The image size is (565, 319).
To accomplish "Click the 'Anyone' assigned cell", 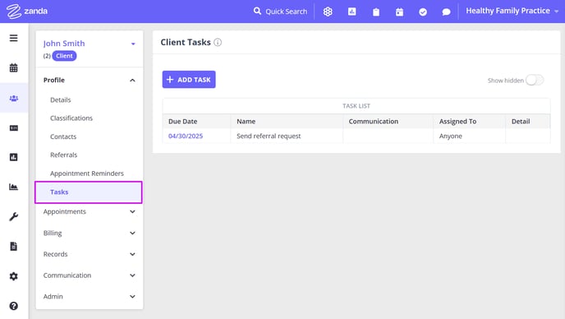I will [450, 136].
